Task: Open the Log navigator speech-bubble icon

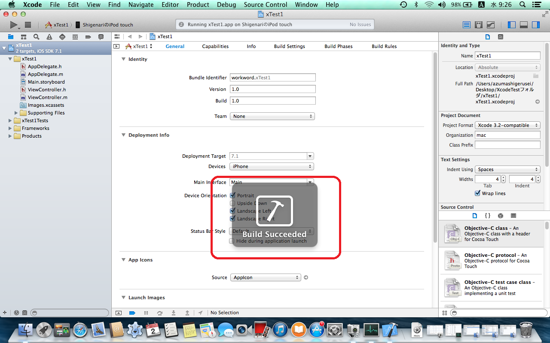Action: (101, 37)
